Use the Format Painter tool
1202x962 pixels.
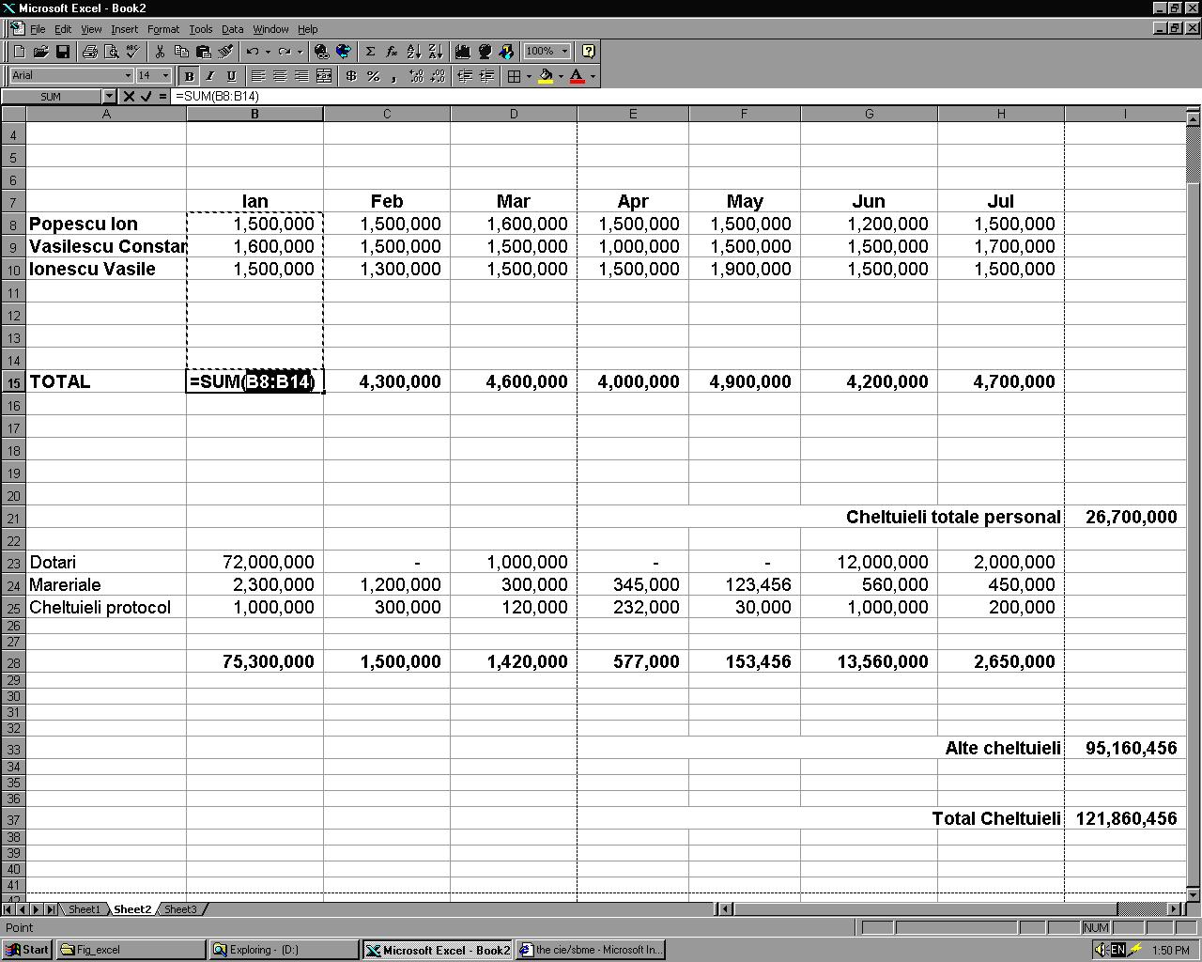[x=225, y=51]
